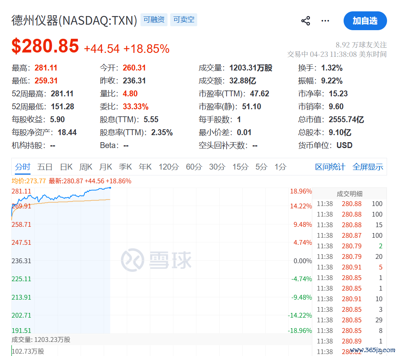Screen dimensions: 398x356
Task: Click the 市盈率(TTM) value 47.62
Action: click(x=259, y=94)
